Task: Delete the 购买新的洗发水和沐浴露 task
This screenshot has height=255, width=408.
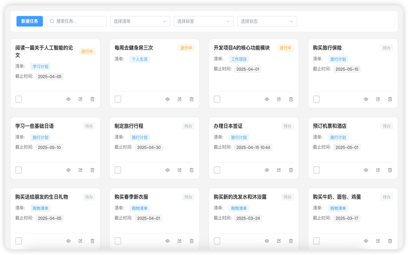Action: click(x=291, y=241)
